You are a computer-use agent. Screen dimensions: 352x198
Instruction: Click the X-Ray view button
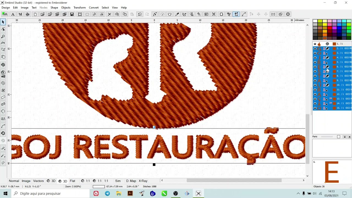pyautogui.click(x=143, y=181)
